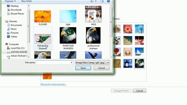Screen dimensions: 187x105
Task: Select Desktop in the navigation pane
Action: (x=15, y=6)
